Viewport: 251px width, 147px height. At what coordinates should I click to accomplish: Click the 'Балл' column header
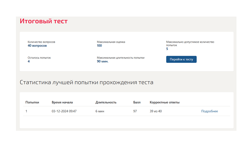point(137,102)
